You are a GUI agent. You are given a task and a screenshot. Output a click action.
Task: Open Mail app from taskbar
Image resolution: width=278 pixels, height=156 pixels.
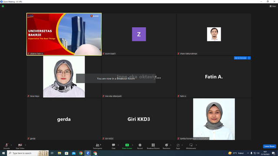click(73, 153)
